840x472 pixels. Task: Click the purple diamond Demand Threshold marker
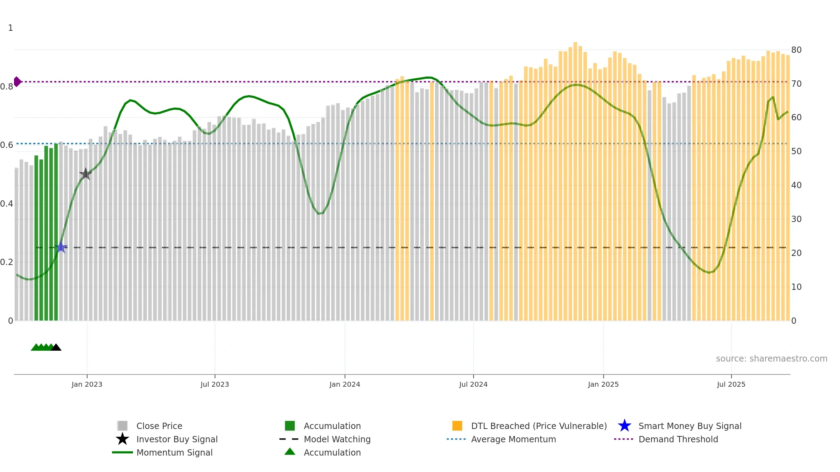[x=17, y=82]
